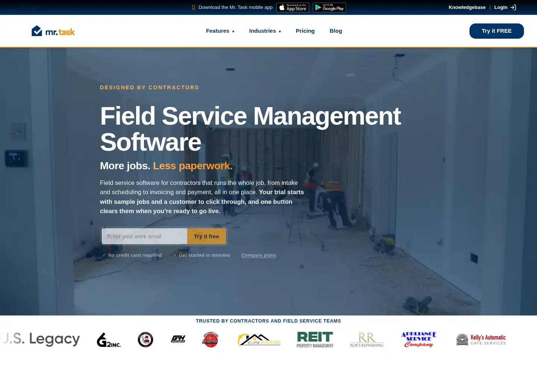
Task: Click the G2 Inc. logo
Action: pyautogui.click(x=109, y=340)
